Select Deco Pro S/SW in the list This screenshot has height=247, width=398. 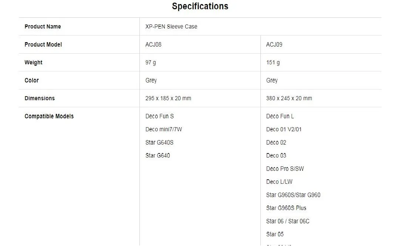(x=285, y=169)
